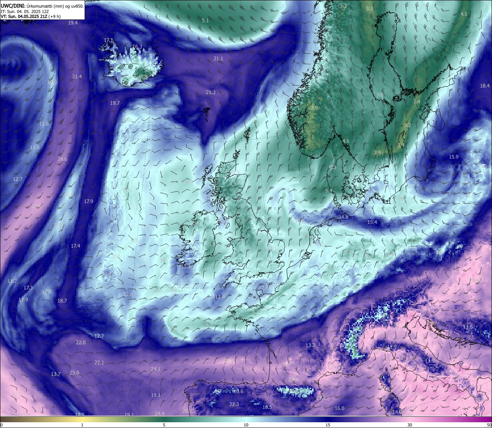The height and width of the screenshot is (428, 492).
Task: Click the 24.1 value on the map
Action: [x=156, y=369]
